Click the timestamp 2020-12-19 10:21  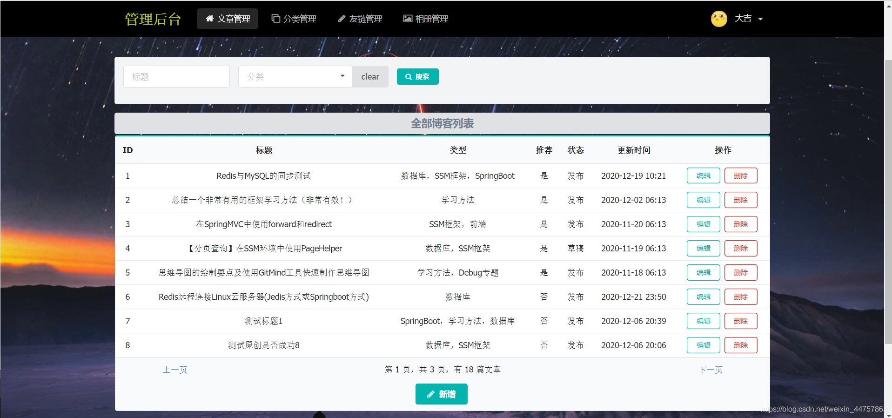(634, 175)
